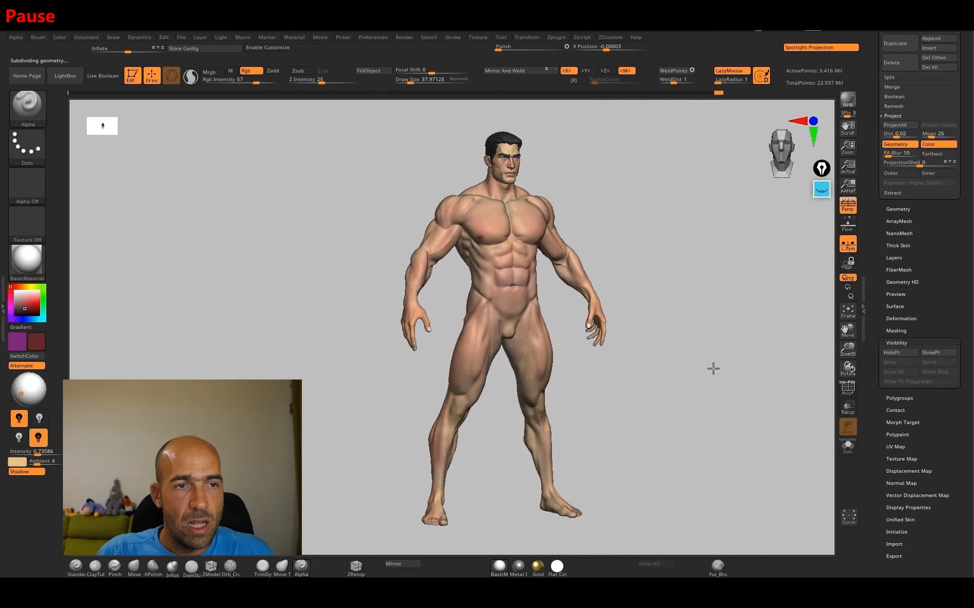Click the Actual size icon
The width and height of the screenshot is (974, 608).
click(848, 167)
